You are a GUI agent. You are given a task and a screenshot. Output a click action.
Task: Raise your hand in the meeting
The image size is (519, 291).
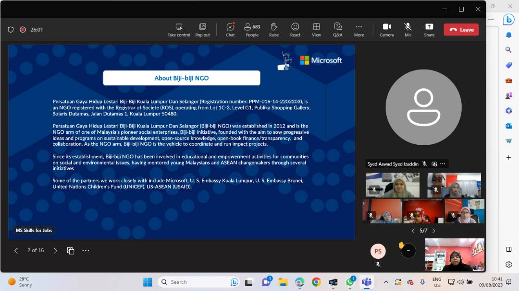click(x=274, y=30)
